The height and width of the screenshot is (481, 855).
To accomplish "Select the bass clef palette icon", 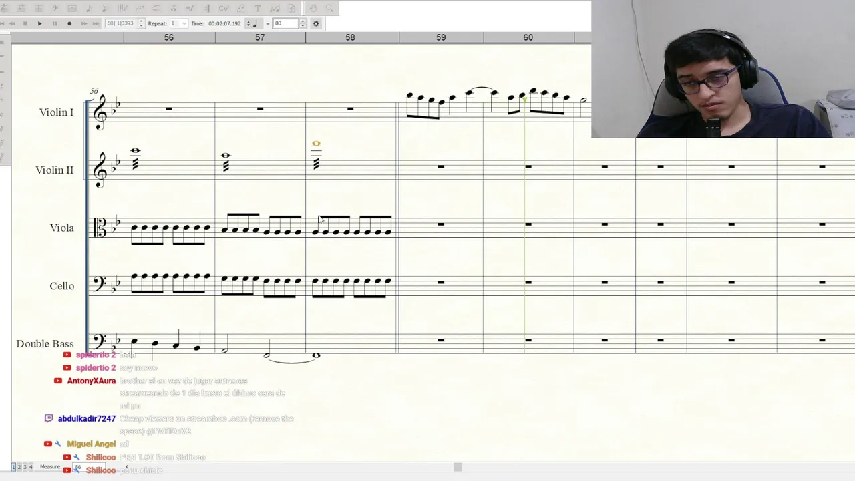I will pos(55,9).
